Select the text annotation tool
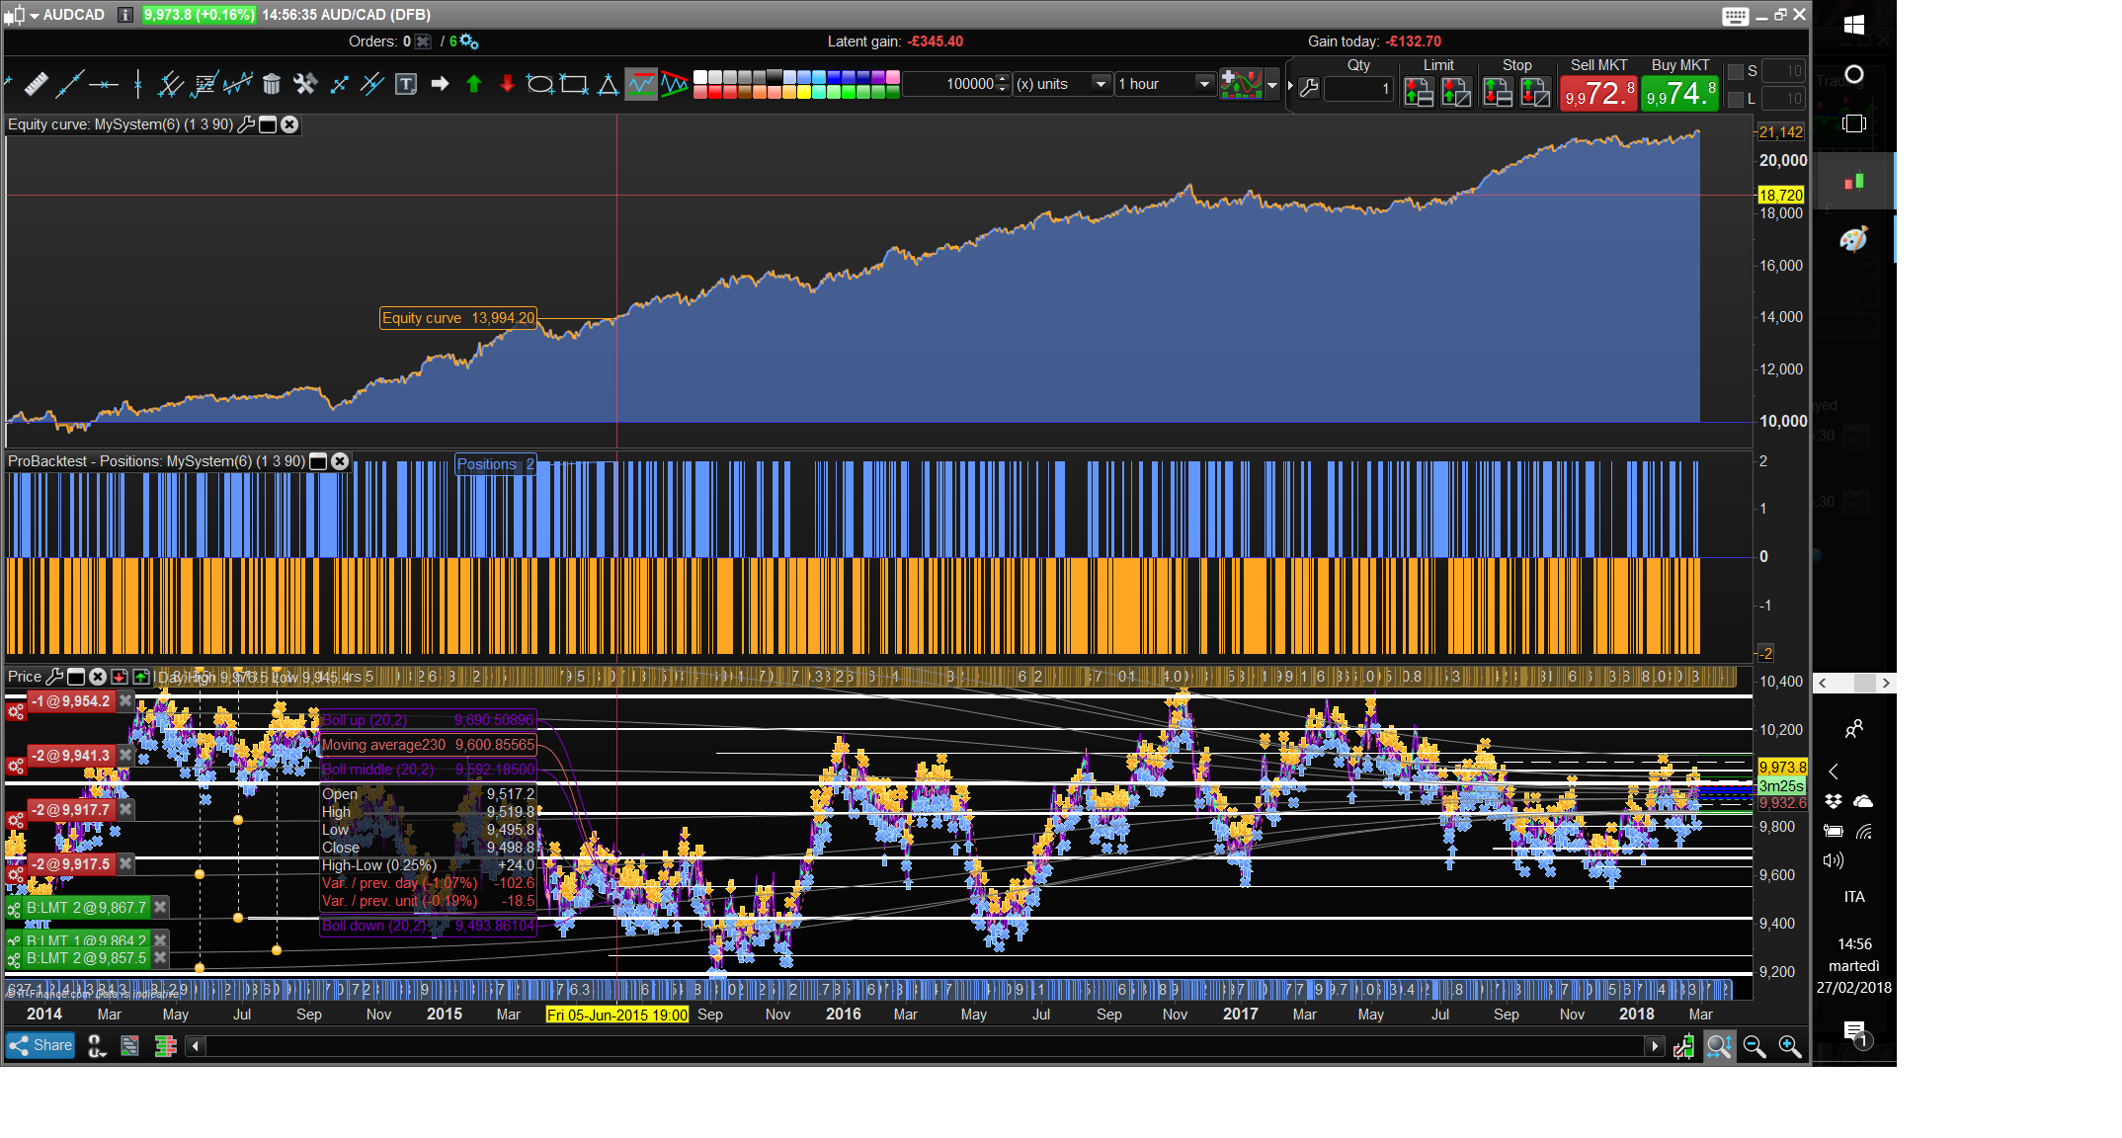 click(x=406, y=85)
